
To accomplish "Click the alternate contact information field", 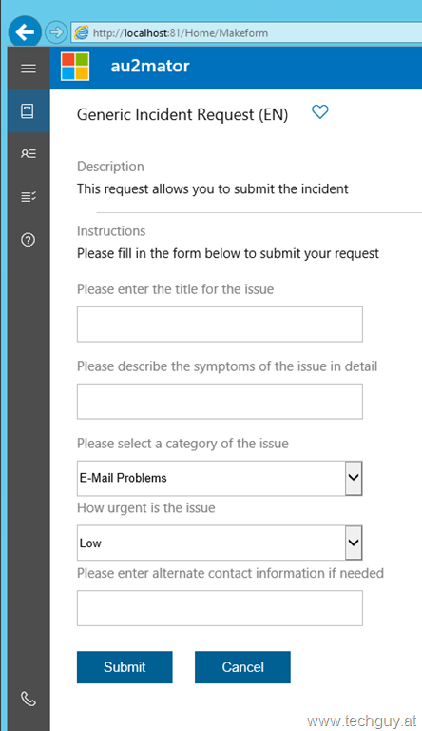I will [x=220, y=608].
